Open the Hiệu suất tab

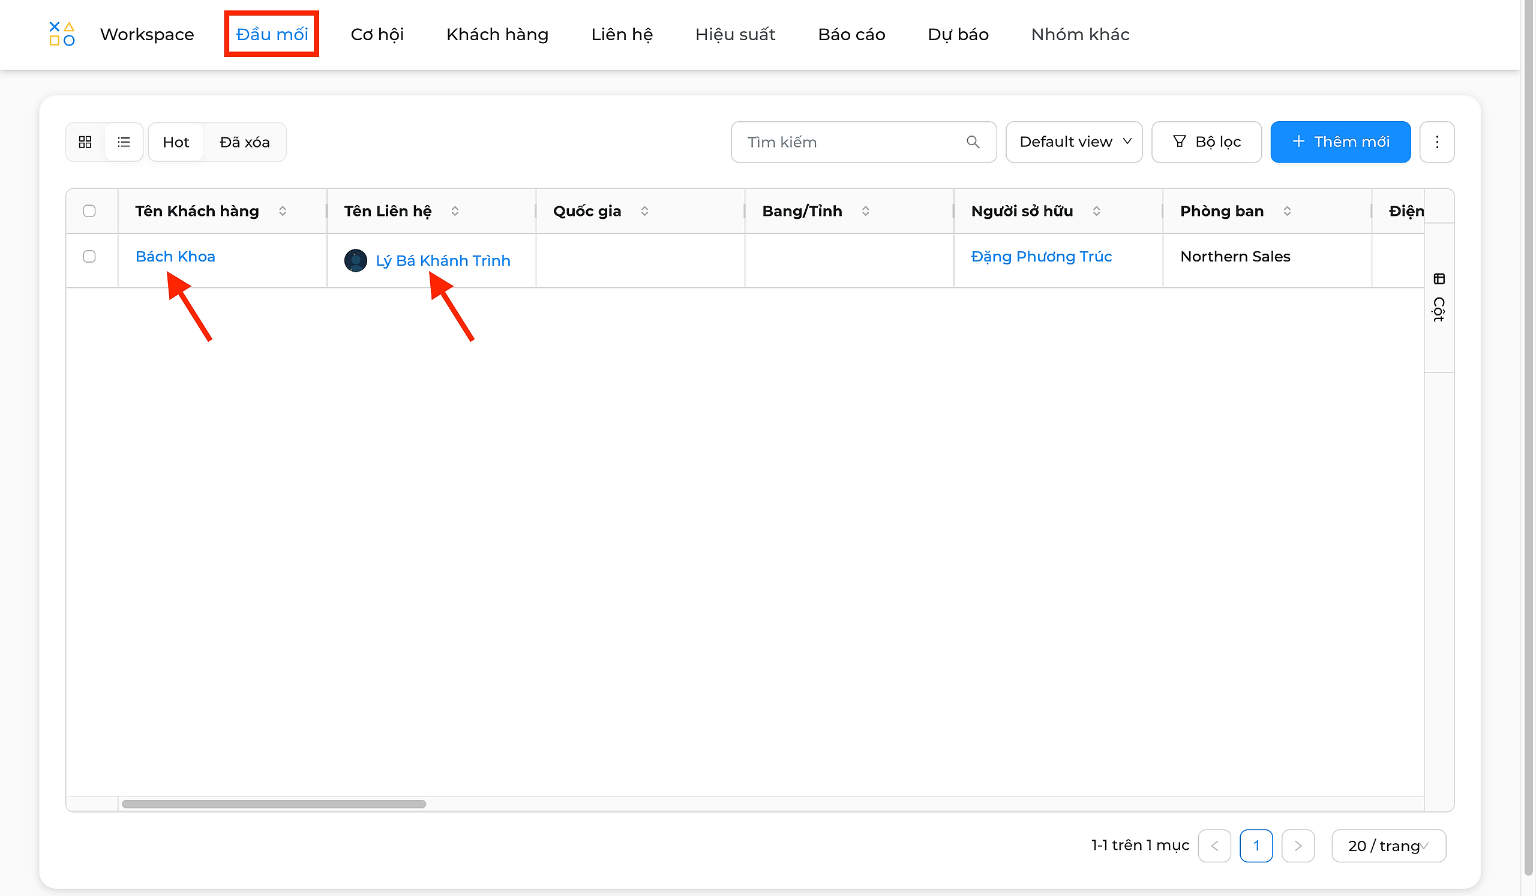736,34
